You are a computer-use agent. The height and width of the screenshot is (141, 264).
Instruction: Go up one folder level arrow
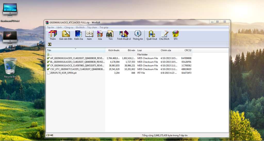[49, 45]
